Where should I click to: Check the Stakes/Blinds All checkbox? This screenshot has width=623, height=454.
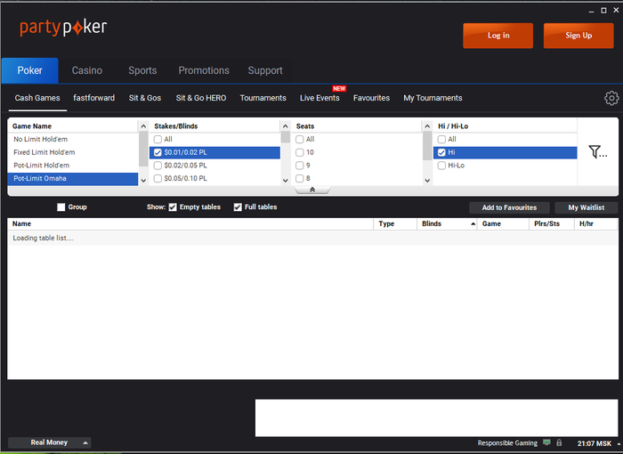point(158,139)
